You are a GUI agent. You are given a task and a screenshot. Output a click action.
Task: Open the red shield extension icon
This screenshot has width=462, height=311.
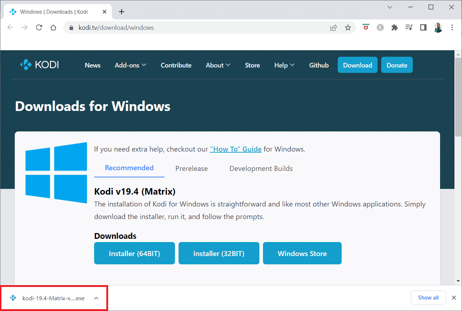[x=366, y=27]
